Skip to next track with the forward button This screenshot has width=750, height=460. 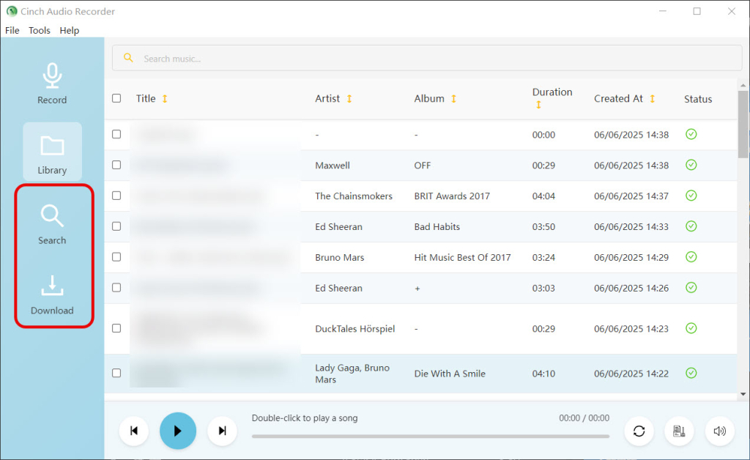[222, 431]
